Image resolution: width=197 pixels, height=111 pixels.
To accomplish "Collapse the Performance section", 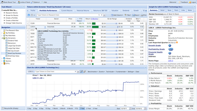I will [150, 73].
